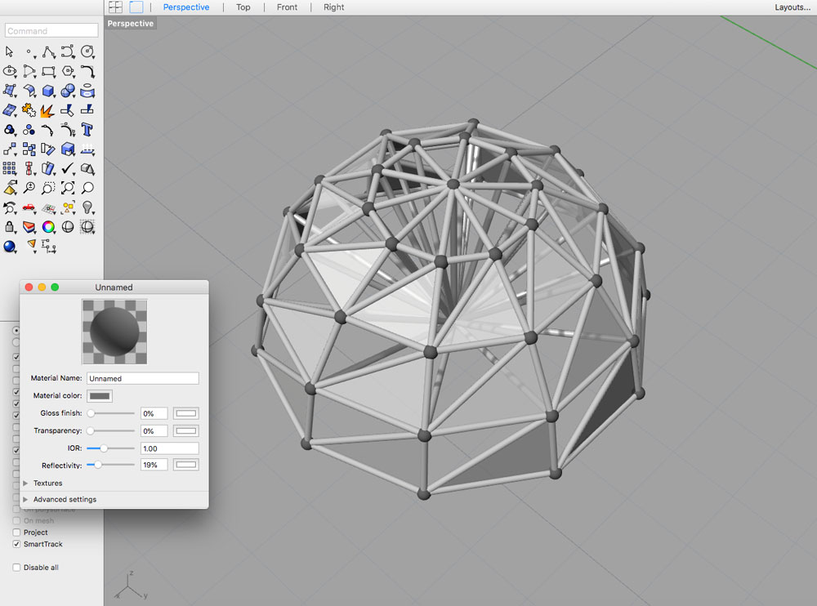The height and width of the screenshot is (606, 817).
Task: Click the four-viewport layout icon
Action: [x=116, y=7]
